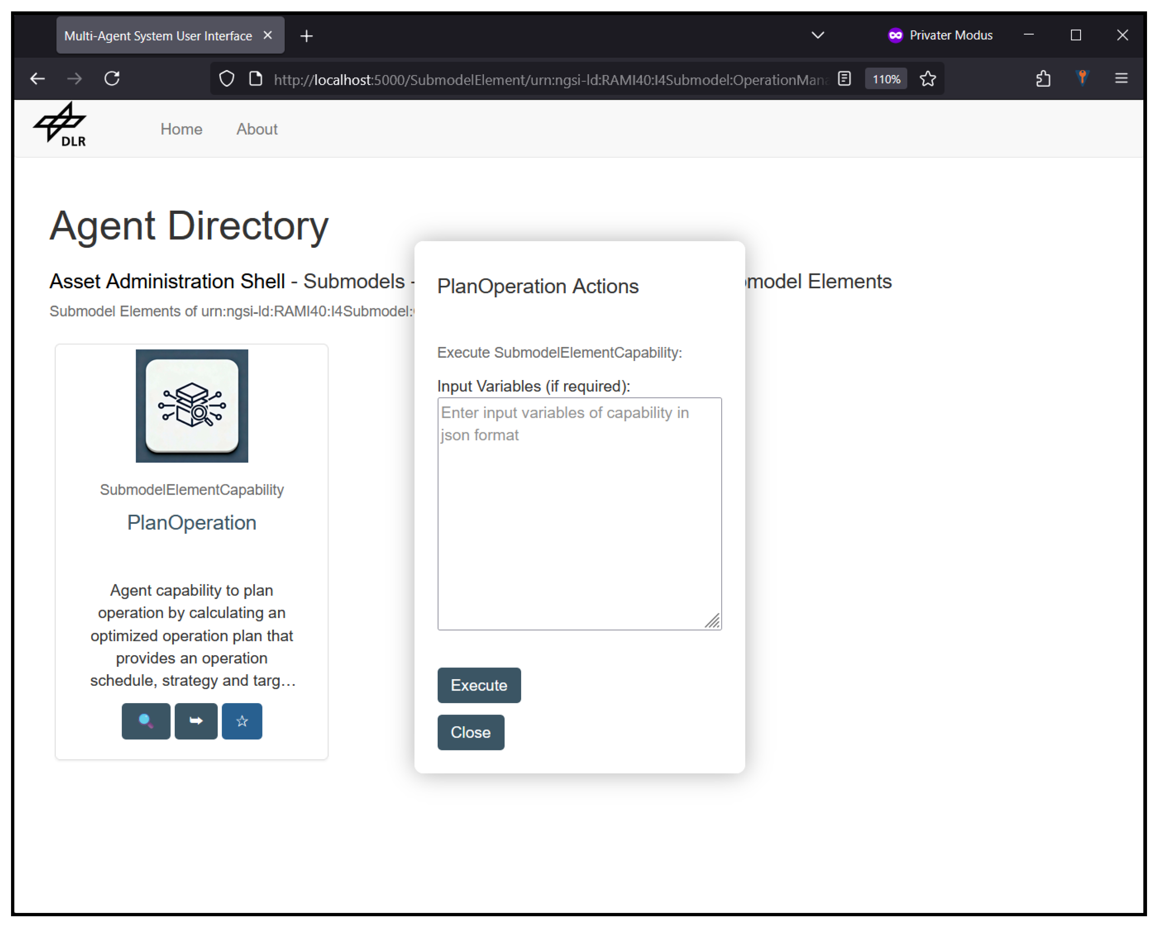Click the star favorite button on card
The width and height of the screenshot is (1161, 928).
[x=242, y=721]
